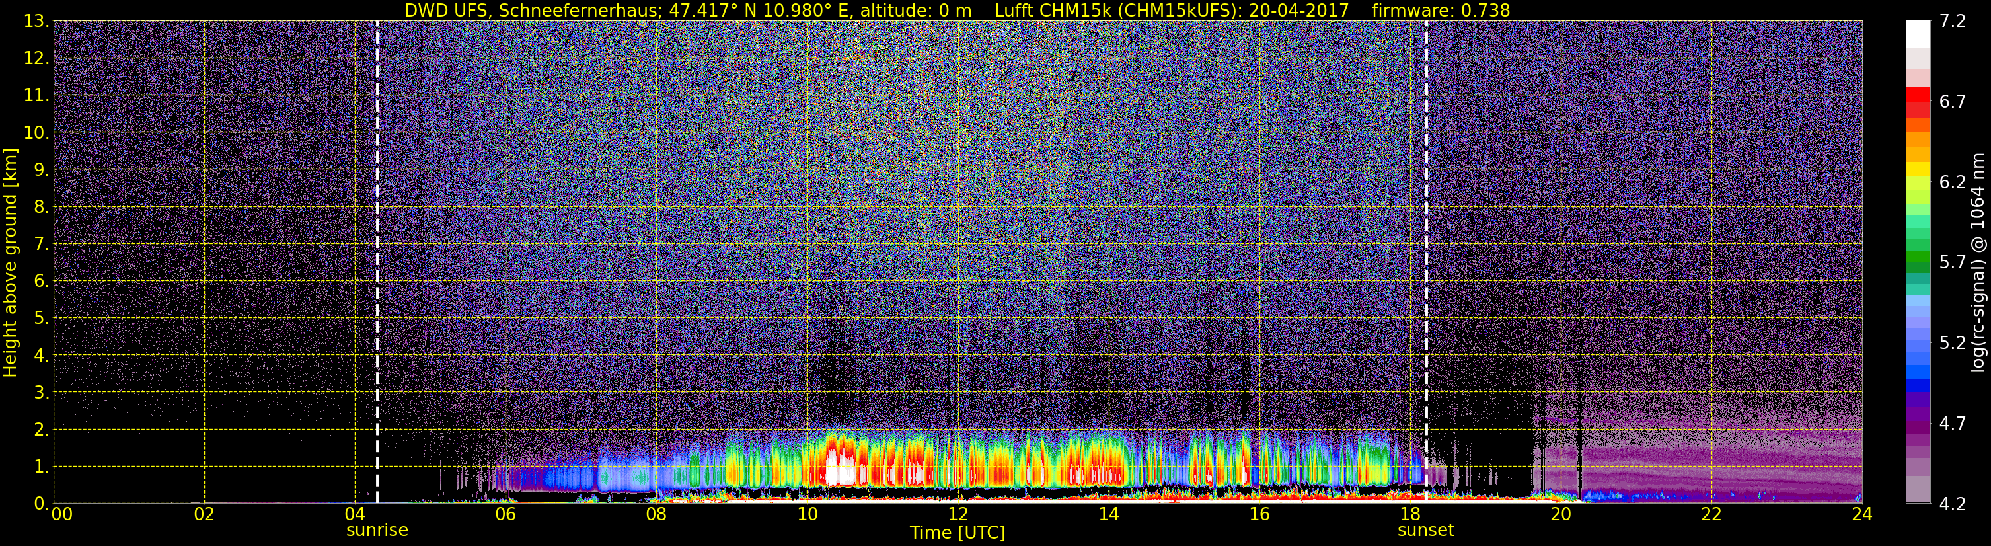The width and height of the screenshot is (1991, 546).
Task: Click the time axis tick label 14
Action: (1108, 514)
